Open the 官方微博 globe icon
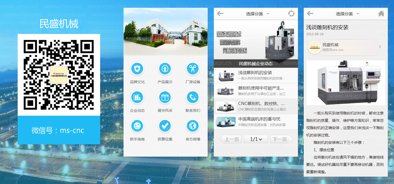Viewport: 394px width, 184px height. point(193,126)
